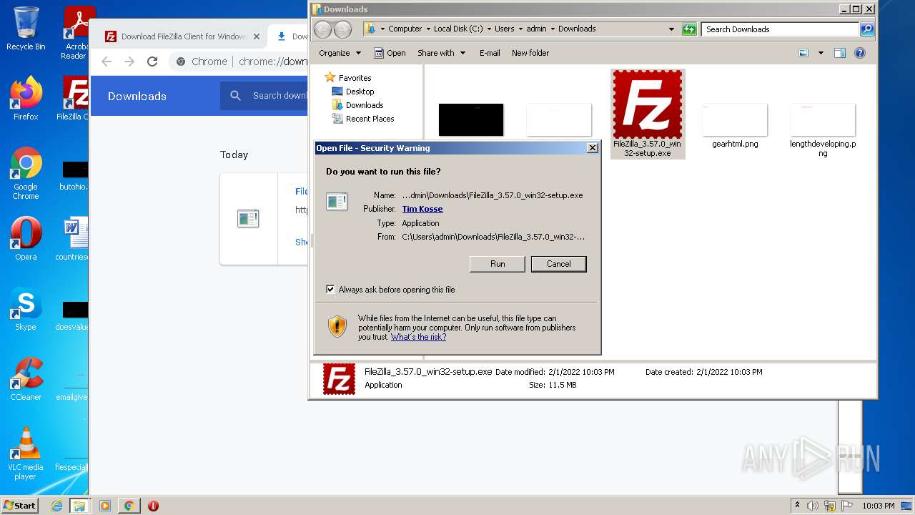Close the Security Warning dialog
This screenshot has width=915, height=515.
click(592, 148)
